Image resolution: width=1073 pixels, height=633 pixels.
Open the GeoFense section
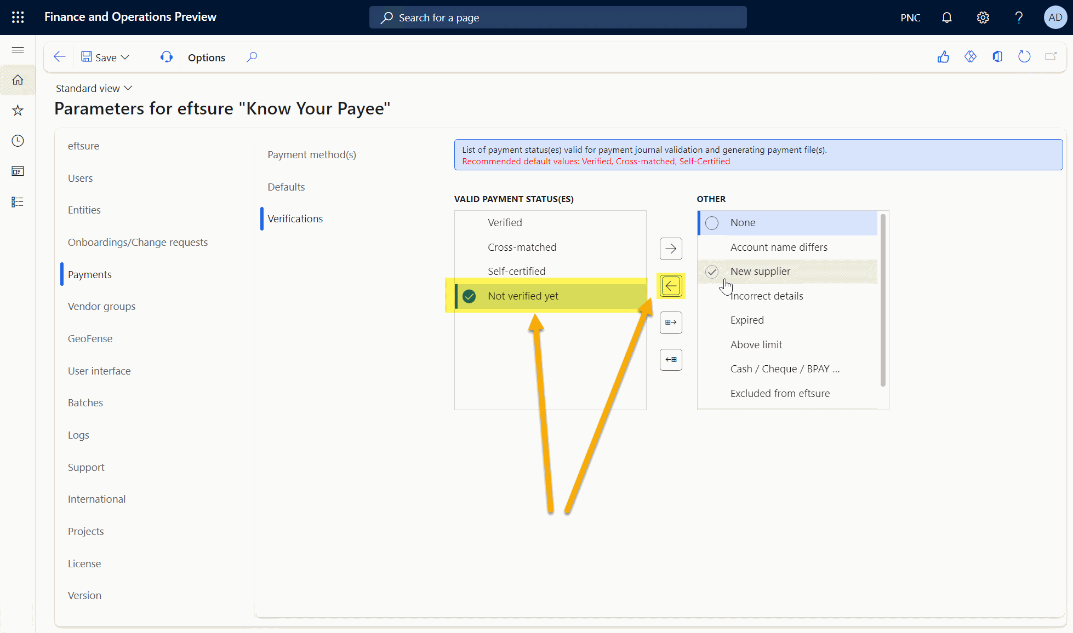coord(90,339)
